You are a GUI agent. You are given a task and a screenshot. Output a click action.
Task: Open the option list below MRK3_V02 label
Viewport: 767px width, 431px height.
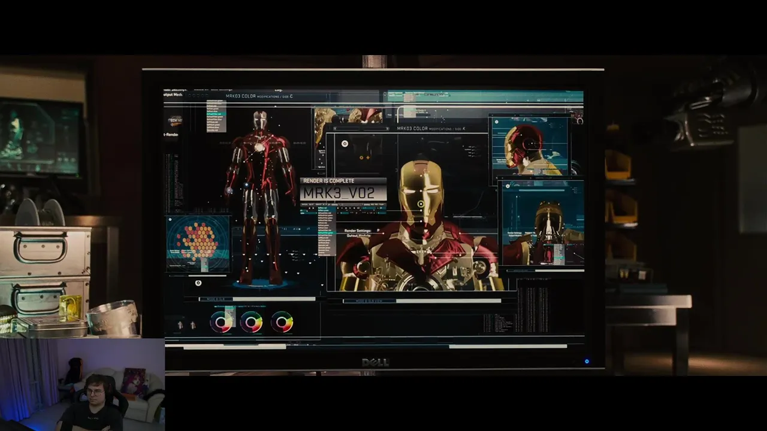coord(327,230)
